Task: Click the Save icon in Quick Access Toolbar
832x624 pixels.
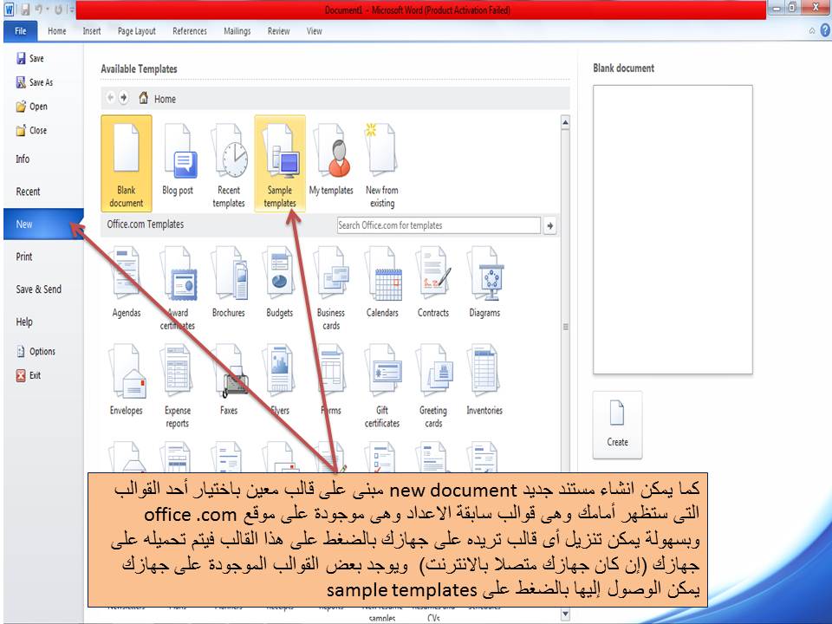Action: (x=25, y=10)
